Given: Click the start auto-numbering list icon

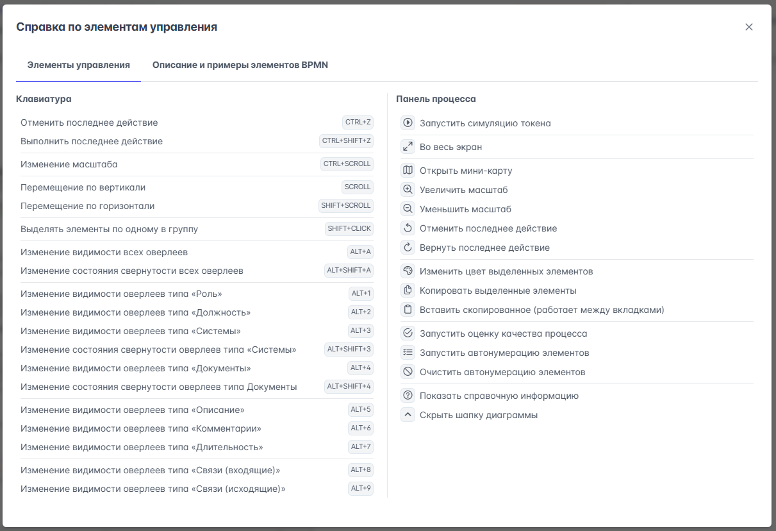Looking at the screenshot, I should 408,353.
